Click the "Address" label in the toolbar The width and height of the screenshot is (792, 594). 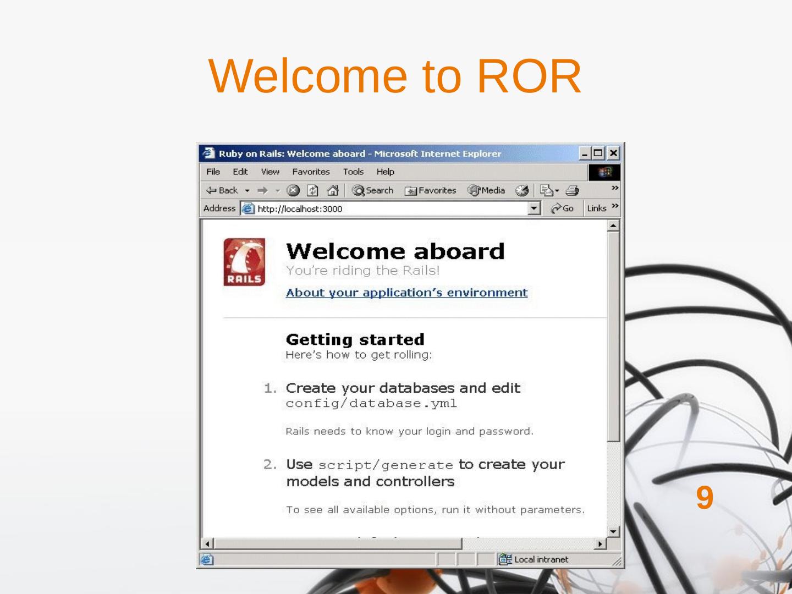(x=219, y=208)
